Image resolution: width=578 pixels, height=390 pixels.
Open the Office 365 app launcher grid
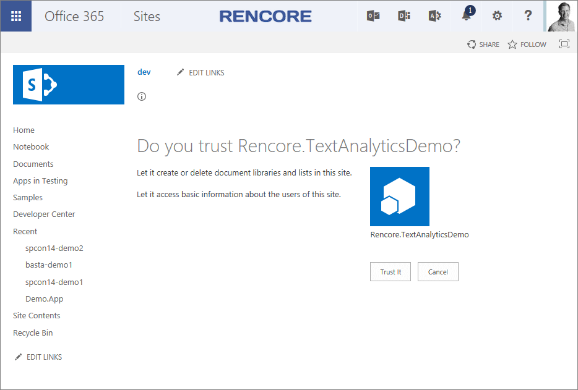16,16
